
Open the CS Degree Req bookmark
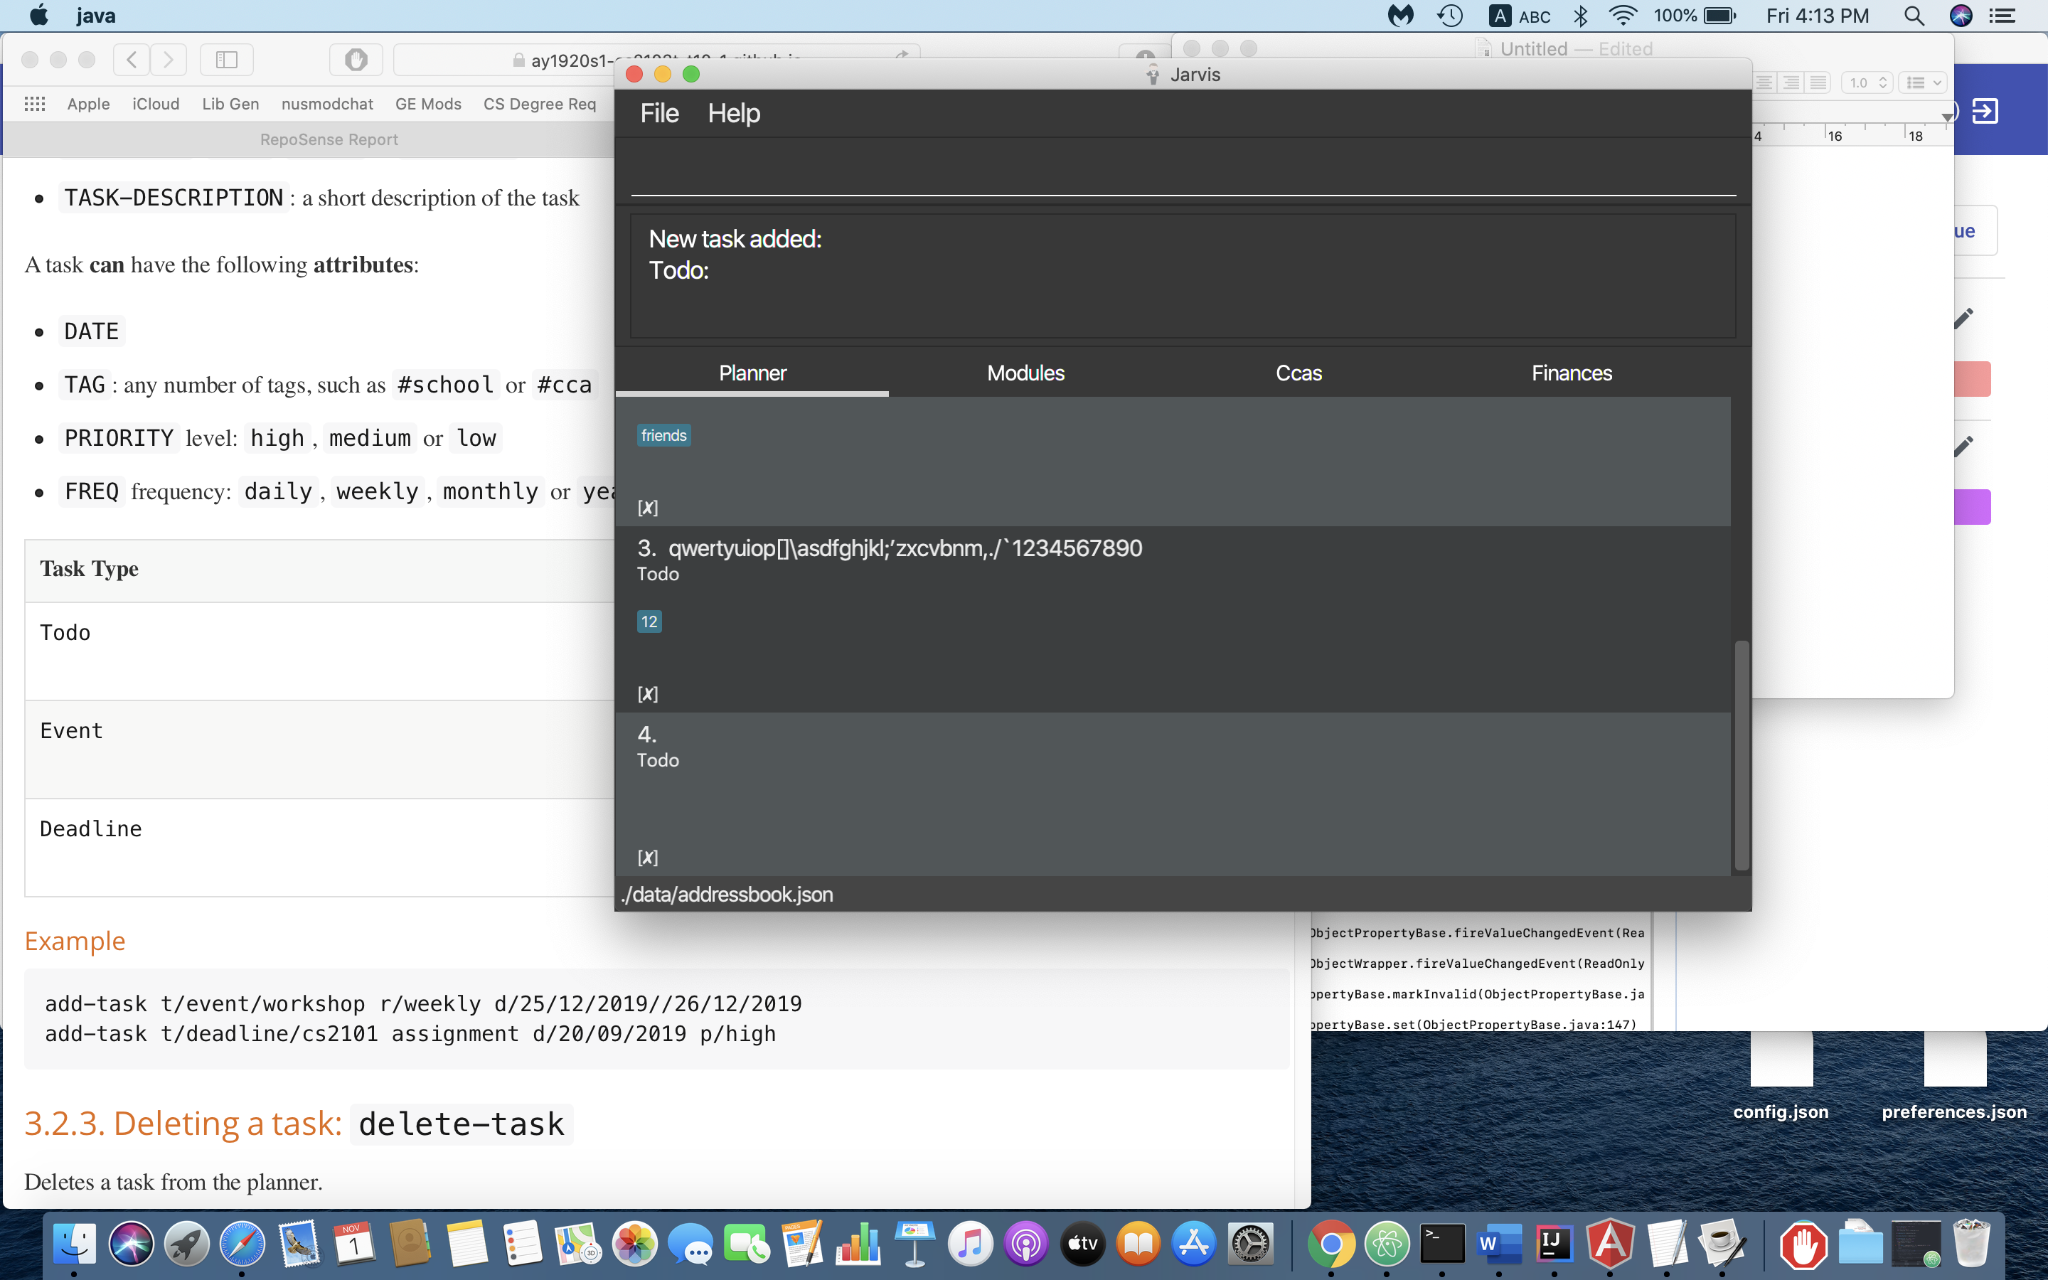[539, 103]
